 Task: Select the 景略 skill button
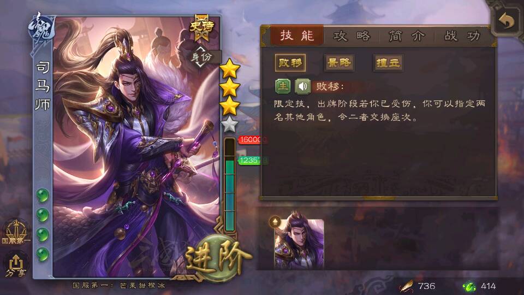point(339,63)
